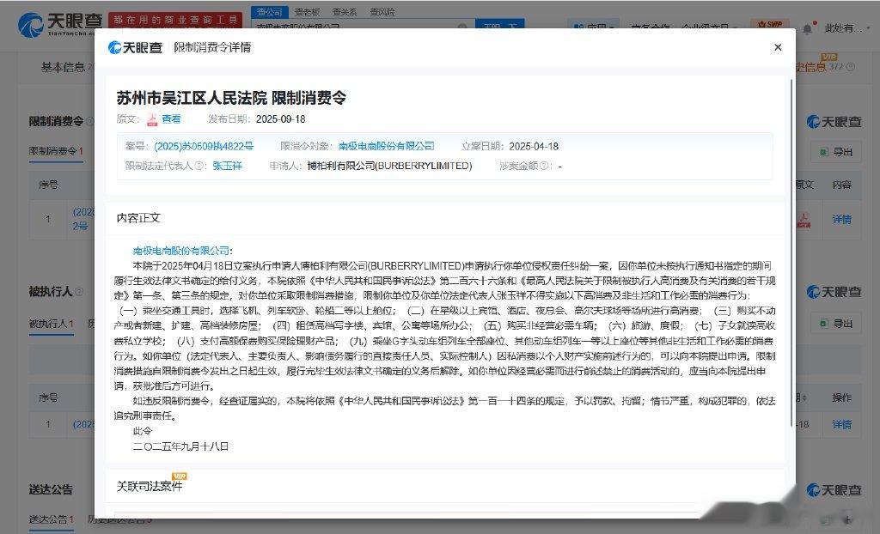Open 详情 in 限制消费令 table row
880x534 pixels.
pyautogui.click(x=841, y=219)
